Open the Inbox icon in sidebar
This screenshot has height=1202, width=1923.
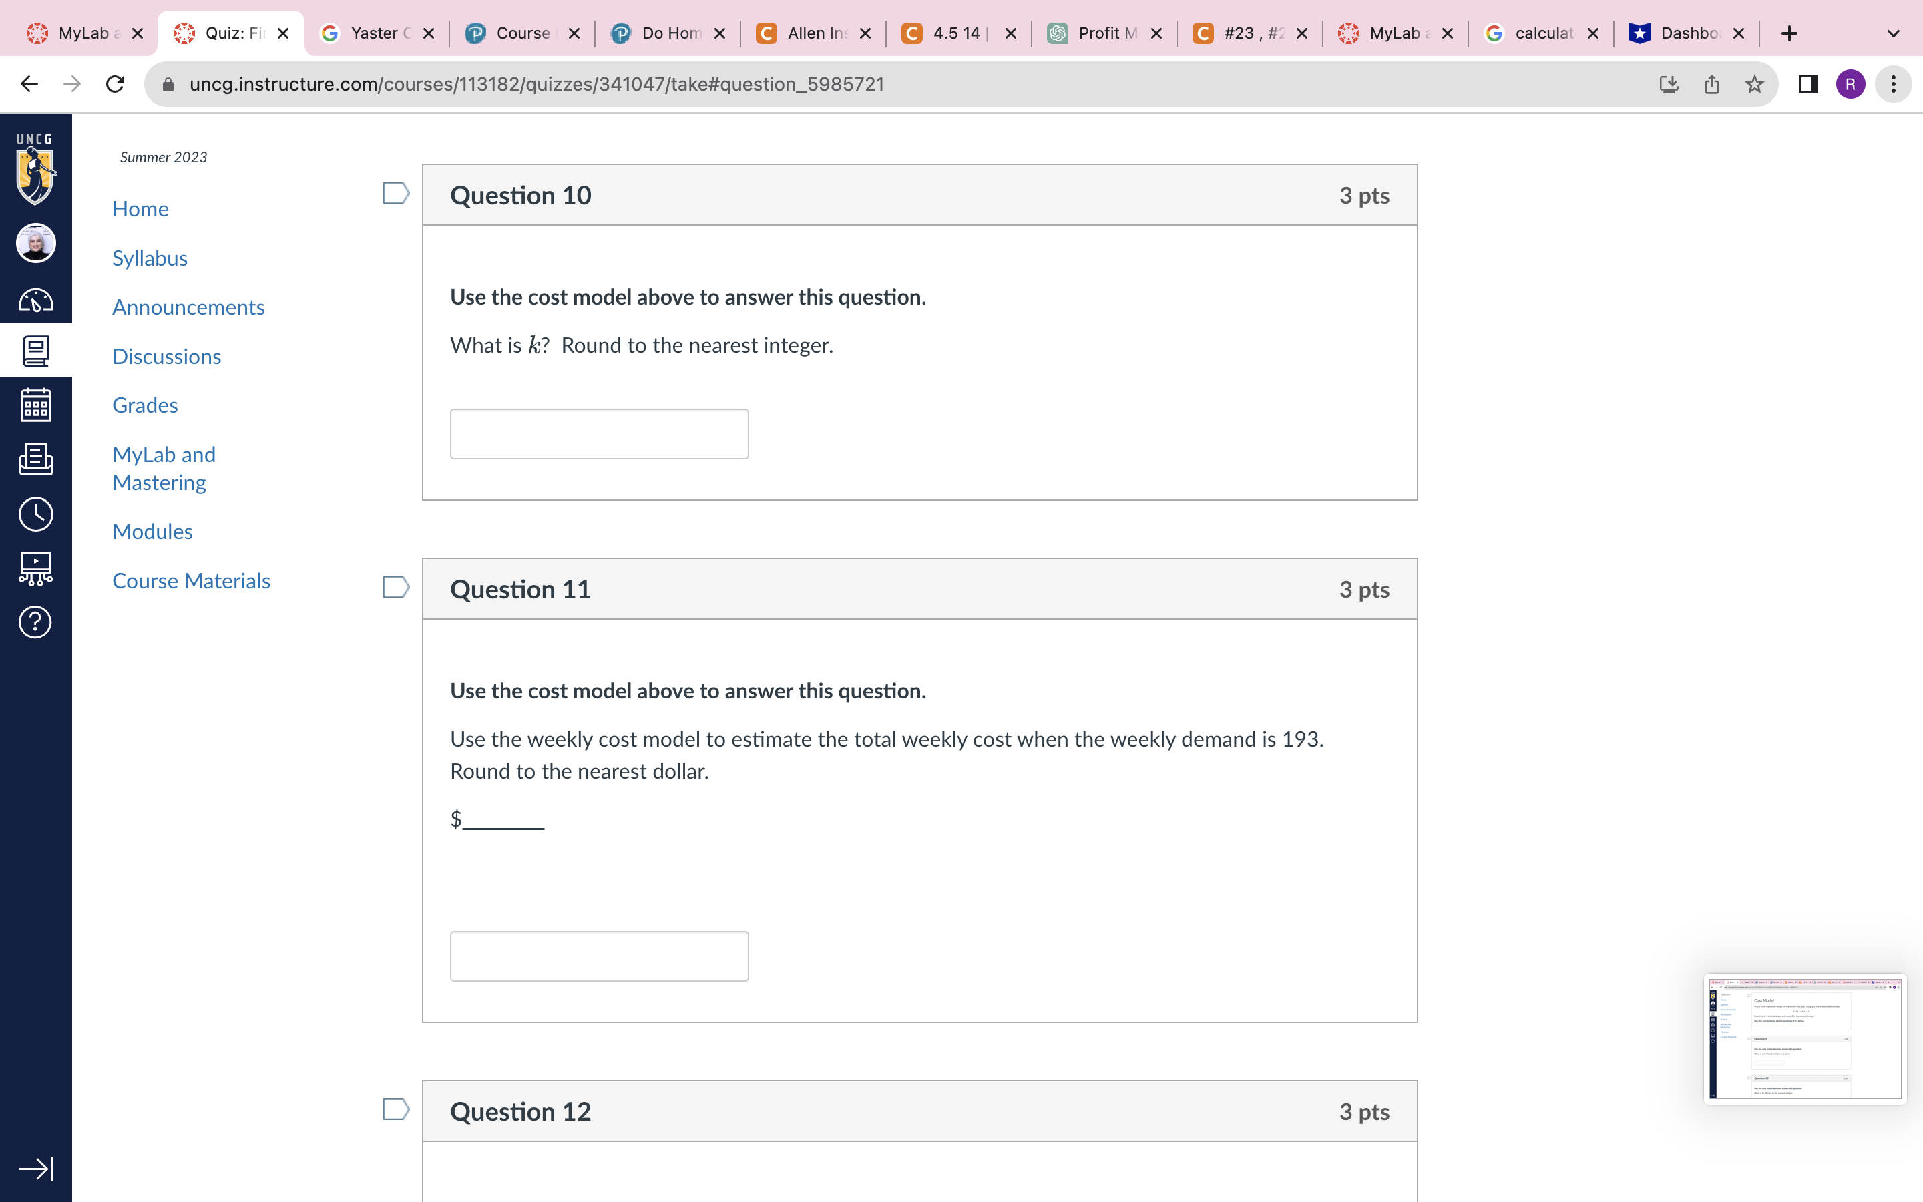pyautogui.click(x=36, y=459)
